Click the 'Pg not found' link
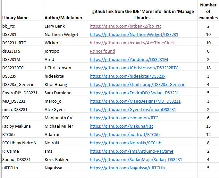Viewport: 219px width, 178px height. [x=102, y=51]
